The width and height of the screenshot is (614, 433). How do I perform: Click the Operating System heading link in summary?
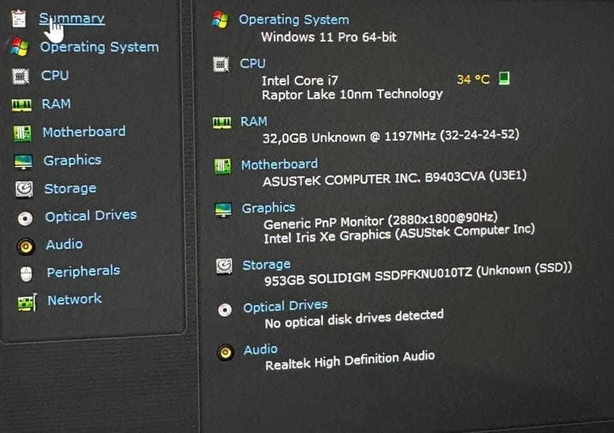[x=293, y=19]
